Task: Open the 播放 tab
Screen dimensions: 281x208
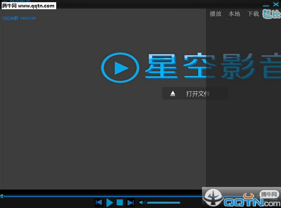Action: (216, 14)
